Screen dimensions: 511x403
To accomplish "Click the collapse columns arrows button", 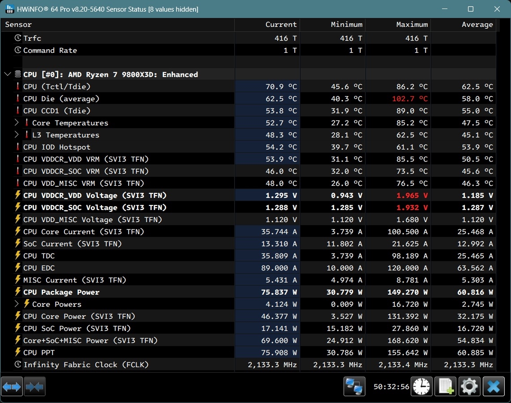I will point(34,386).
